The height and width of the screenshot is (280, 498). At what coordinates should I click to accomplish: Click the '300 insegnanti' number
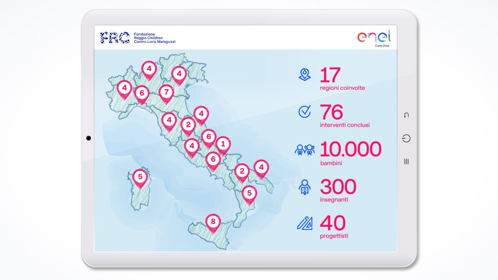coord(338,187)
